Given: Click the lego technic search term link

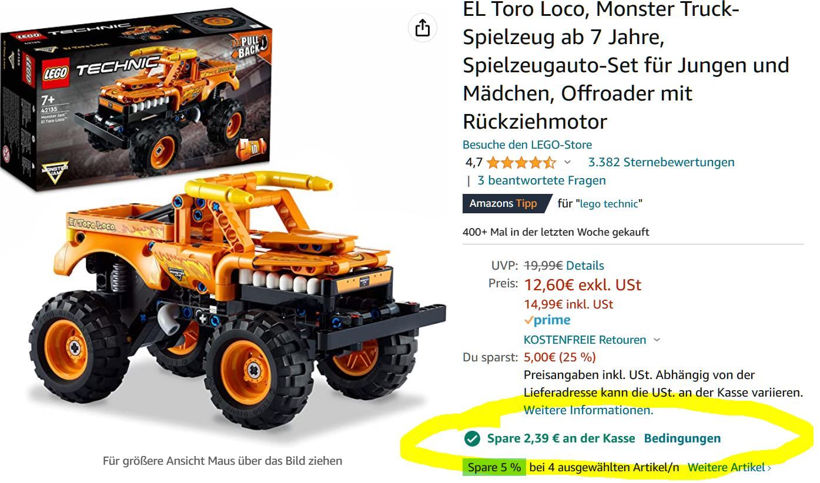Looking at the screenshot, I should 609,204.
